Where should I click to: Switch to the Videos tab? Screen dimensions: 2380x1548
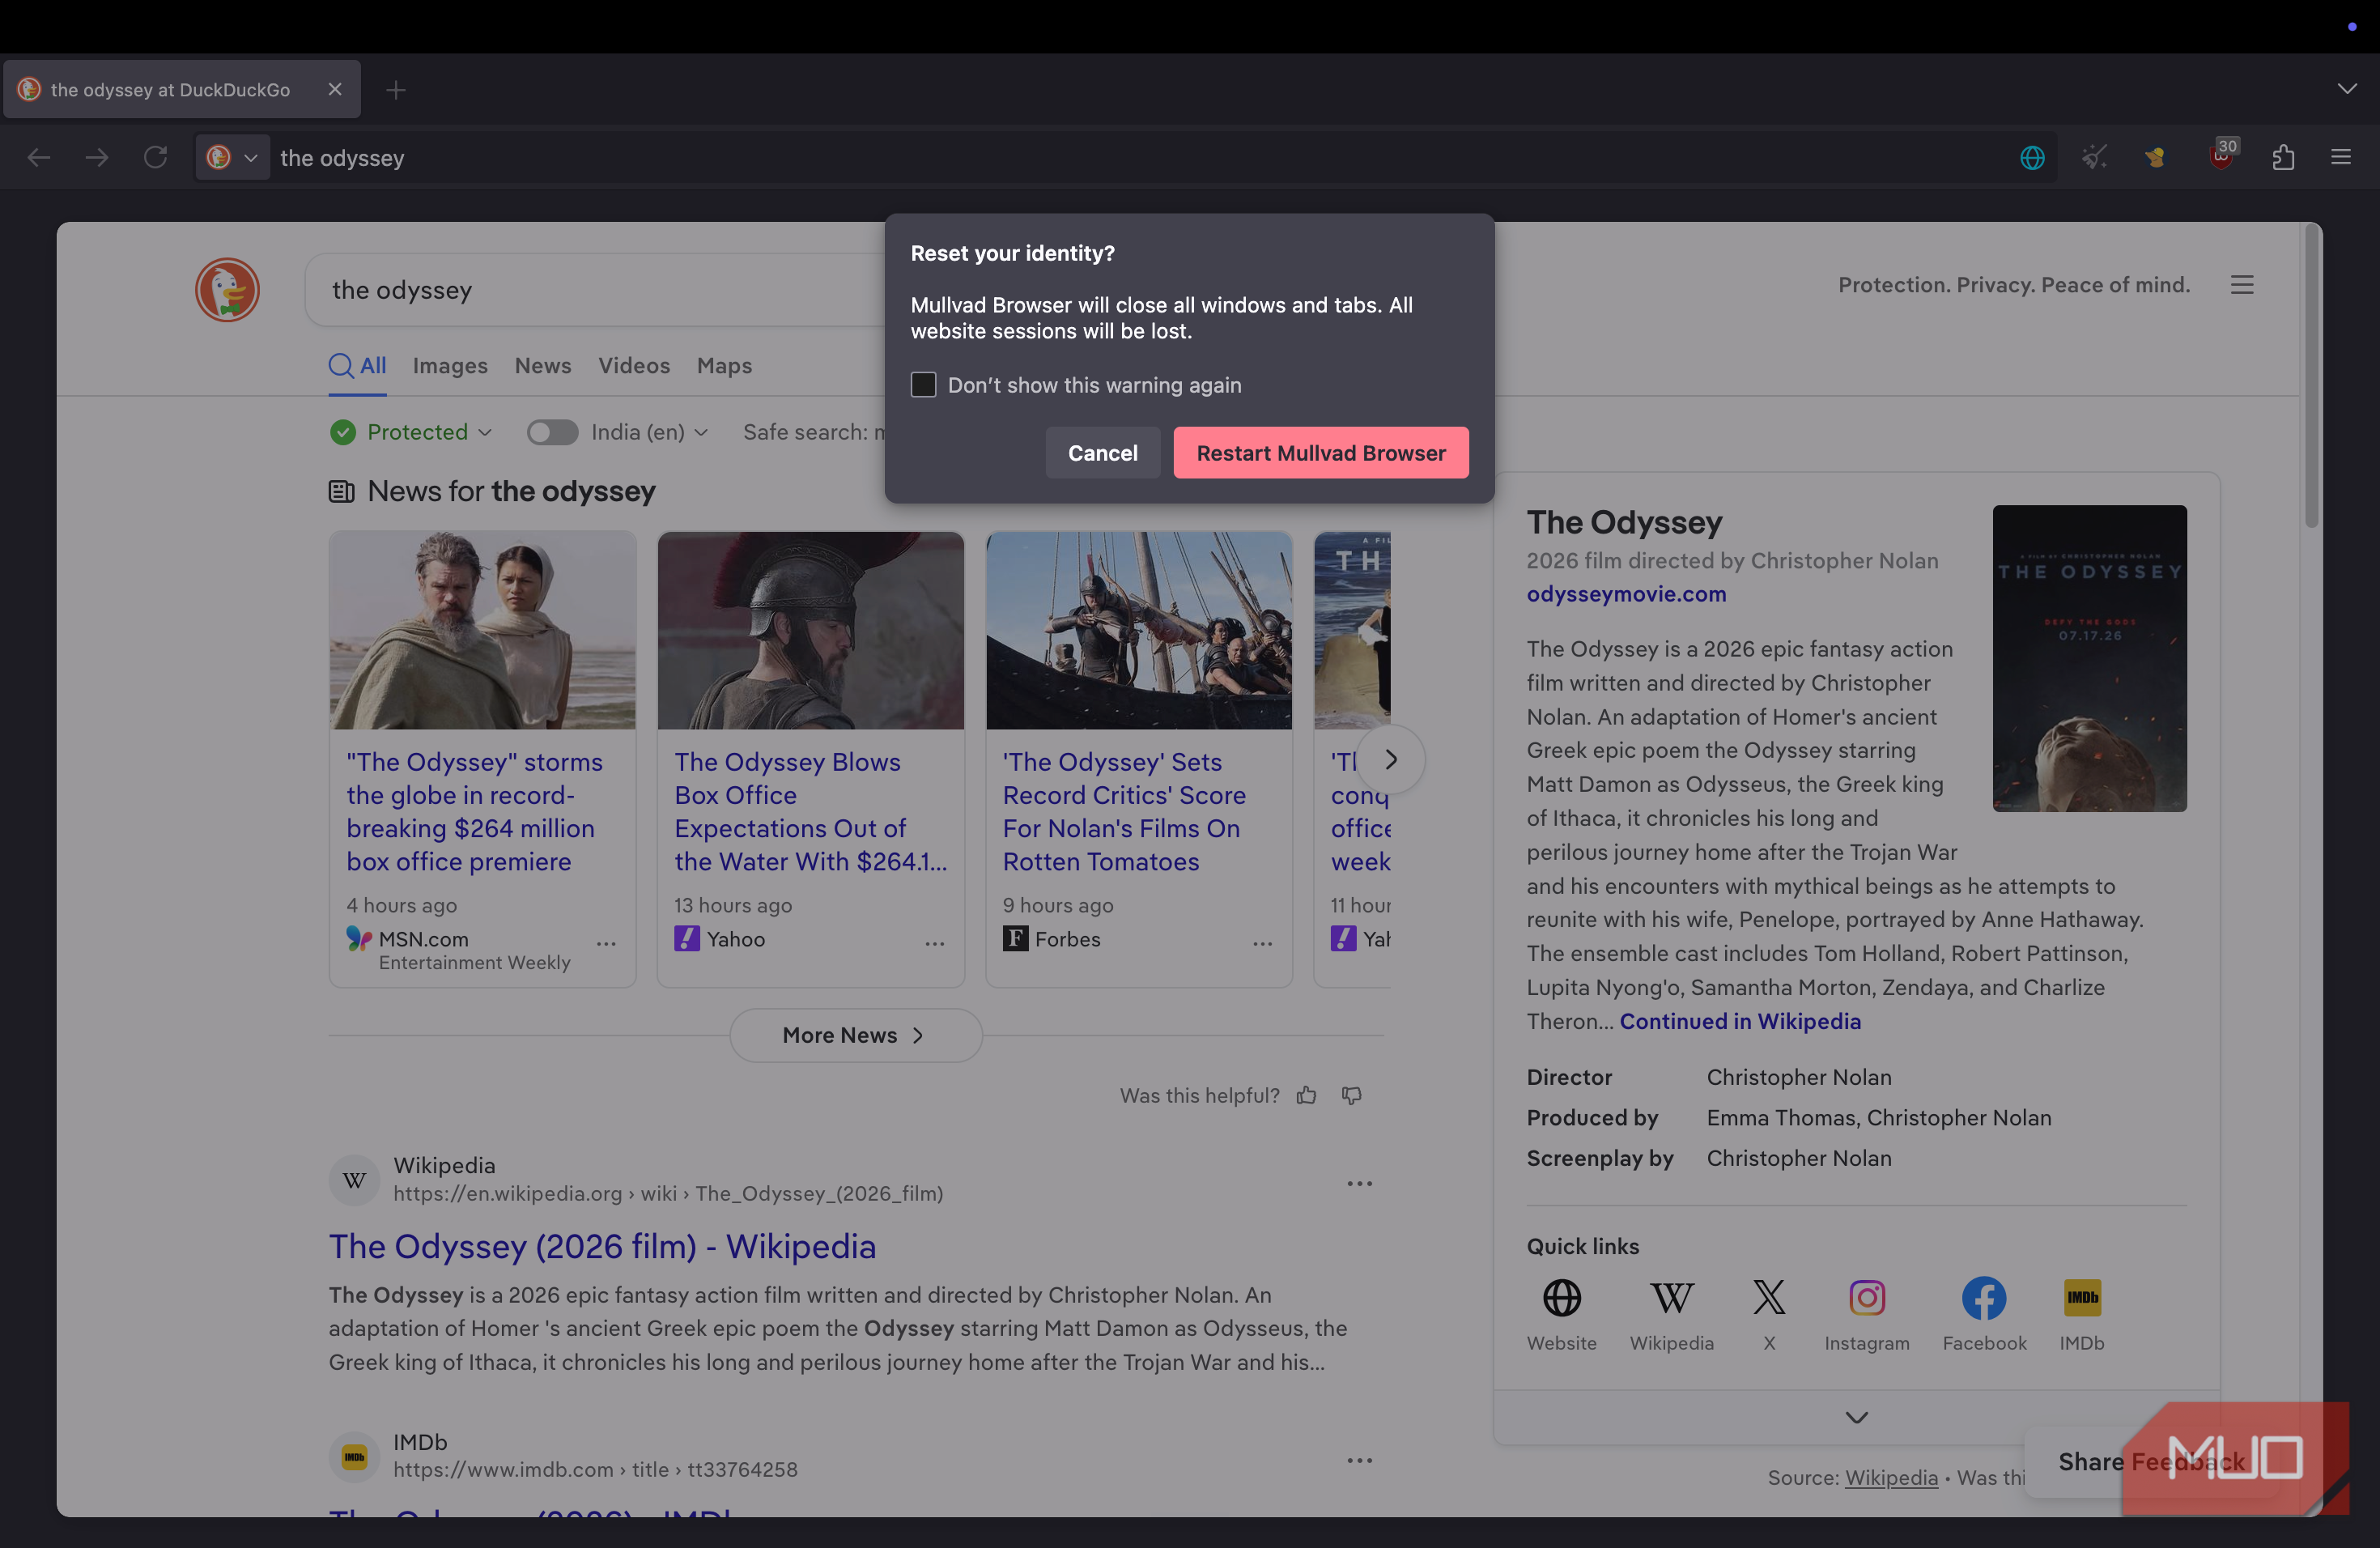(634, 366)
